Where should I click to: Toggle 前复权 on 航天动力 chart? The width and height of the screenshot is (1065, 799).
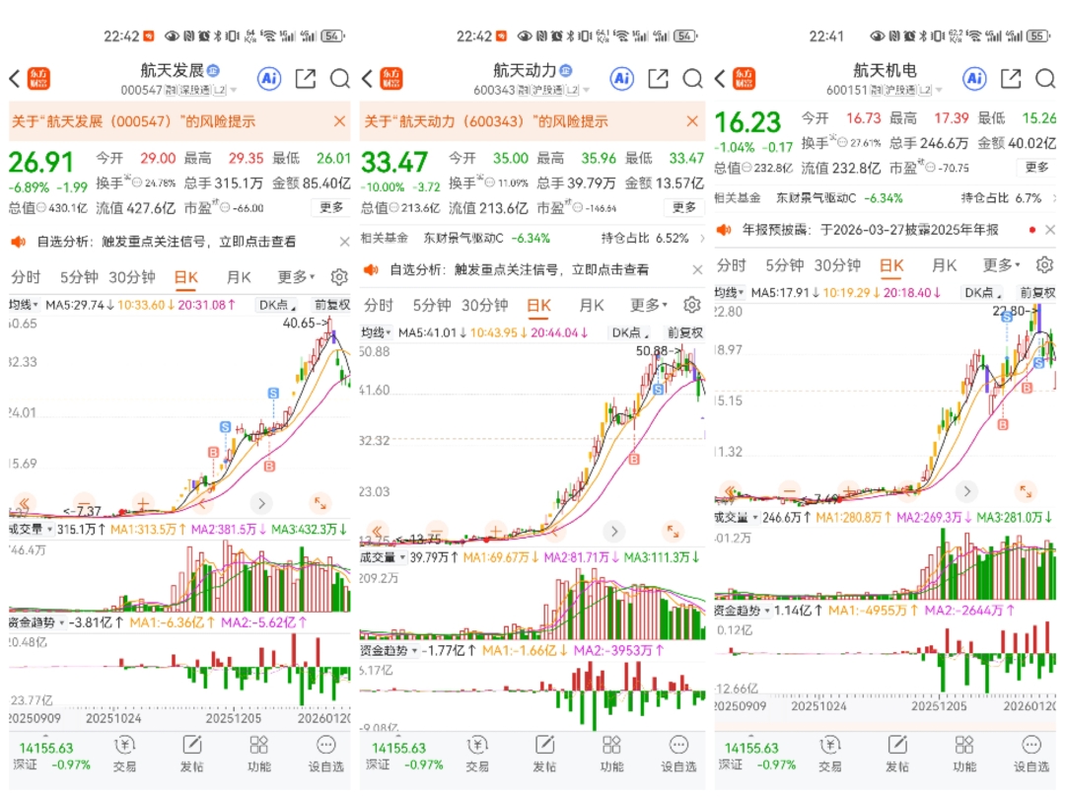point(684,332)
